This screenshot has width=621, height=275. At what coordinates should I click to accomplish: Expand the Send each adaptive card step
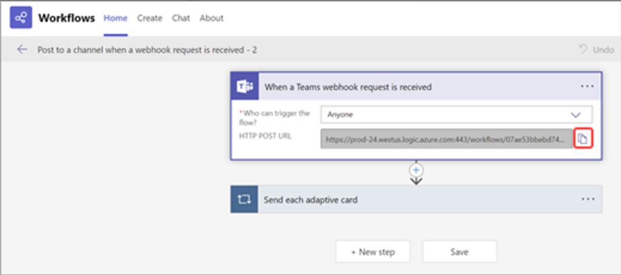pyautogui.click(x=416, y=199)
